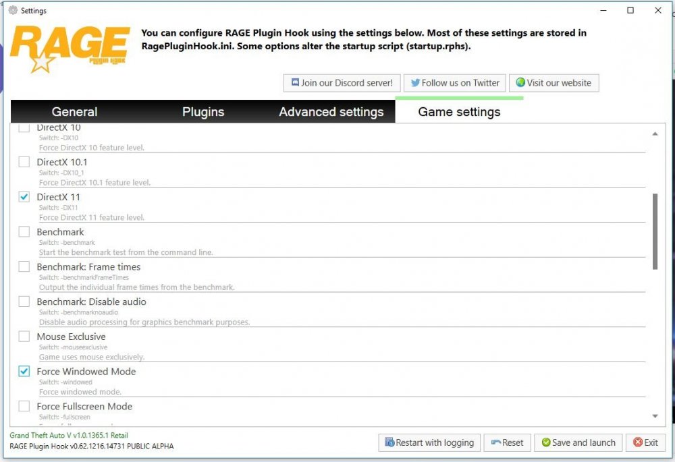Click the green check icon on Save and launch
This screenshot has height=462, width=675.
[546, 442]
